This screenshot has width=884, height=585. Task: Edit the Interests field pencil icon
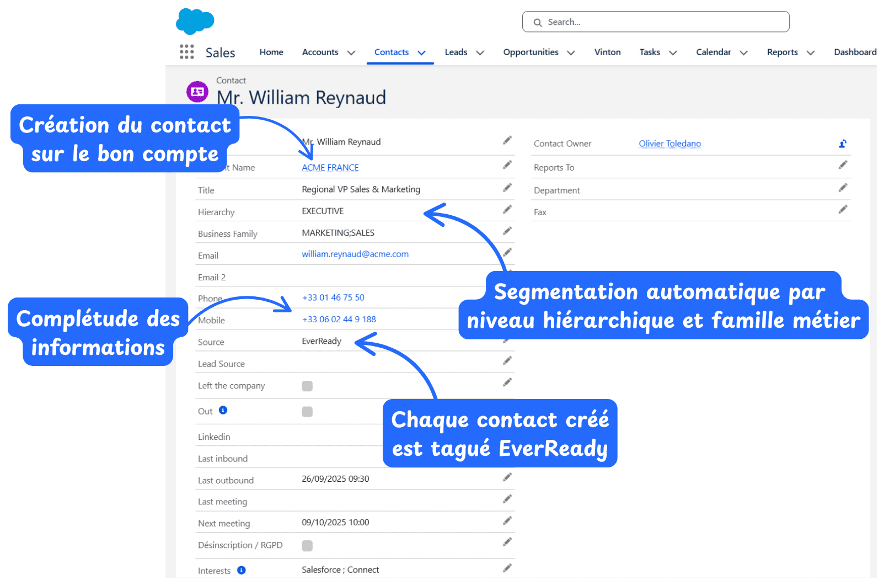coord(507,568)
